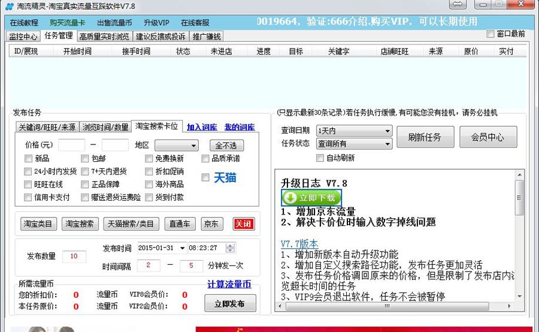Check the 品质承诺 checkbox
Viewport: 539px width, 332px height.
[x=205, y=159]
